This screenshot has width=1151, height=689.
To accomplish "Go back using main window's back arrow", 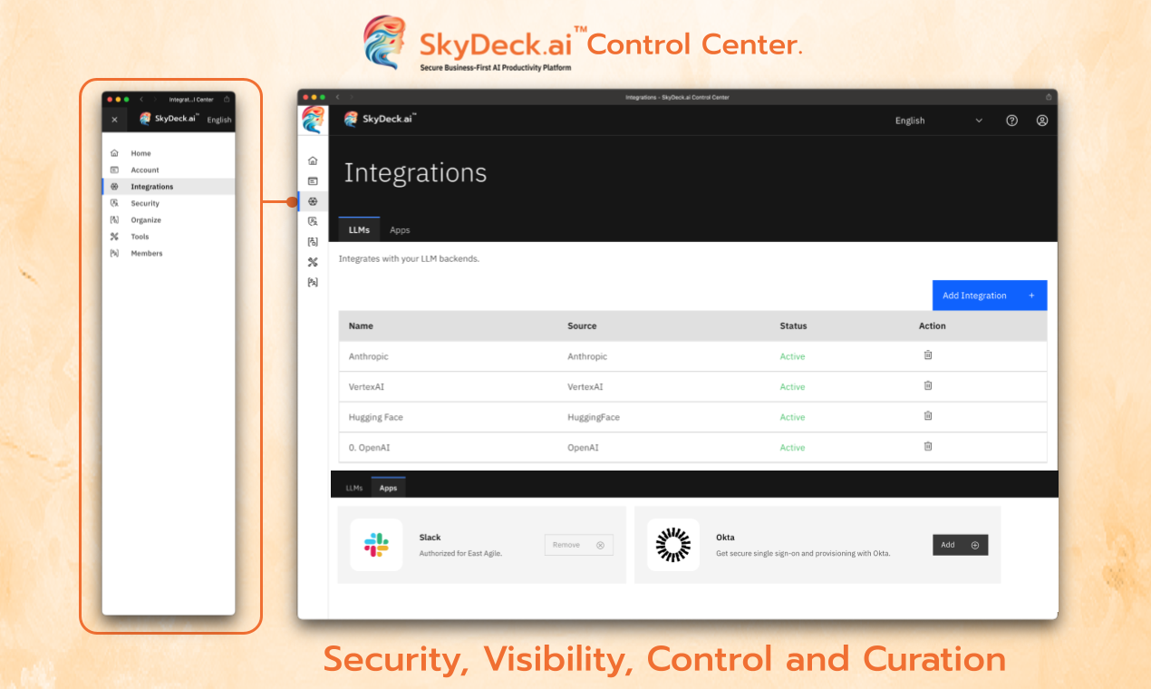I will [x=338, y=97].
